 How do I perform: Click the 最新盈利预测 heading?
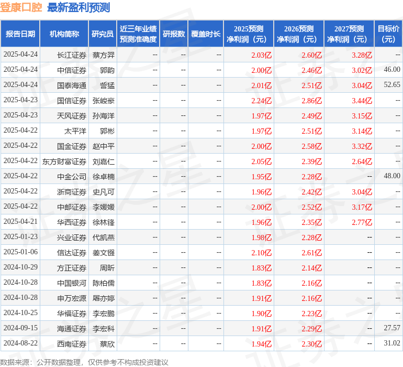click(79, 7)
